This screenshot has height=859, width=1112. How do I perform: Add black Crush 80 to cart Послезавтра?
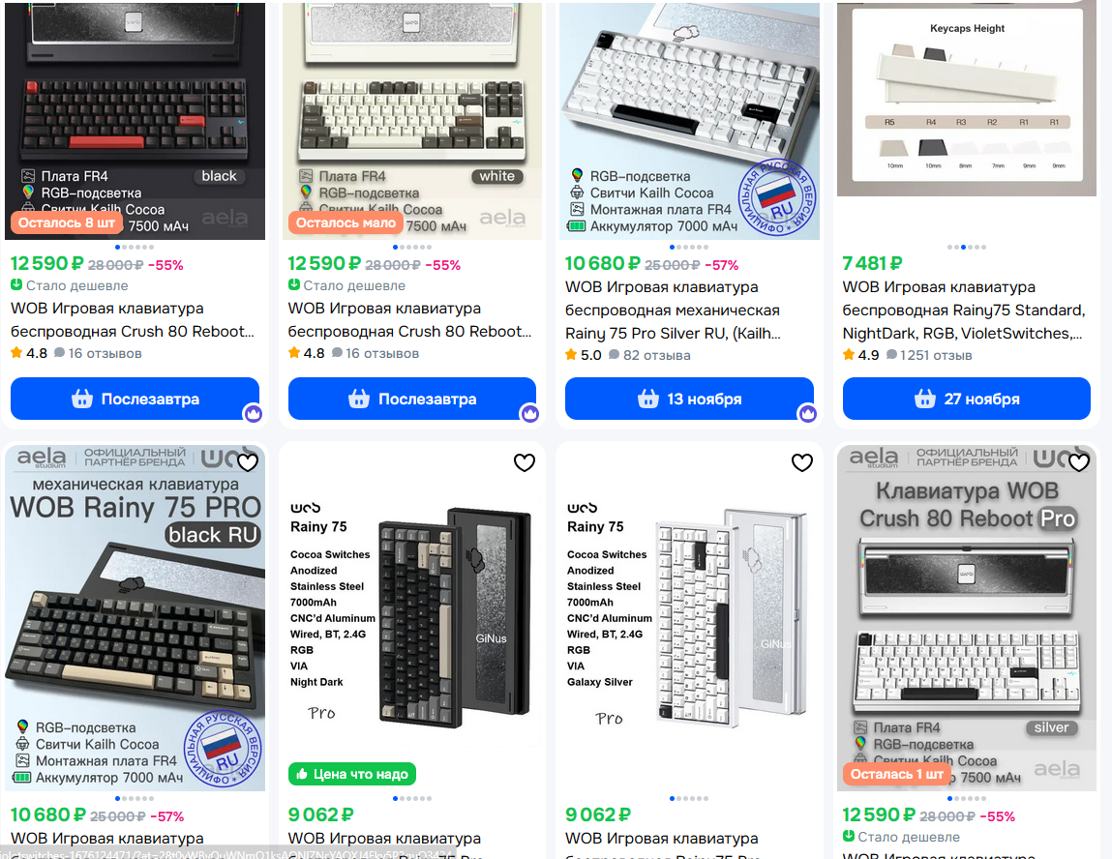[x=135, y=399]
